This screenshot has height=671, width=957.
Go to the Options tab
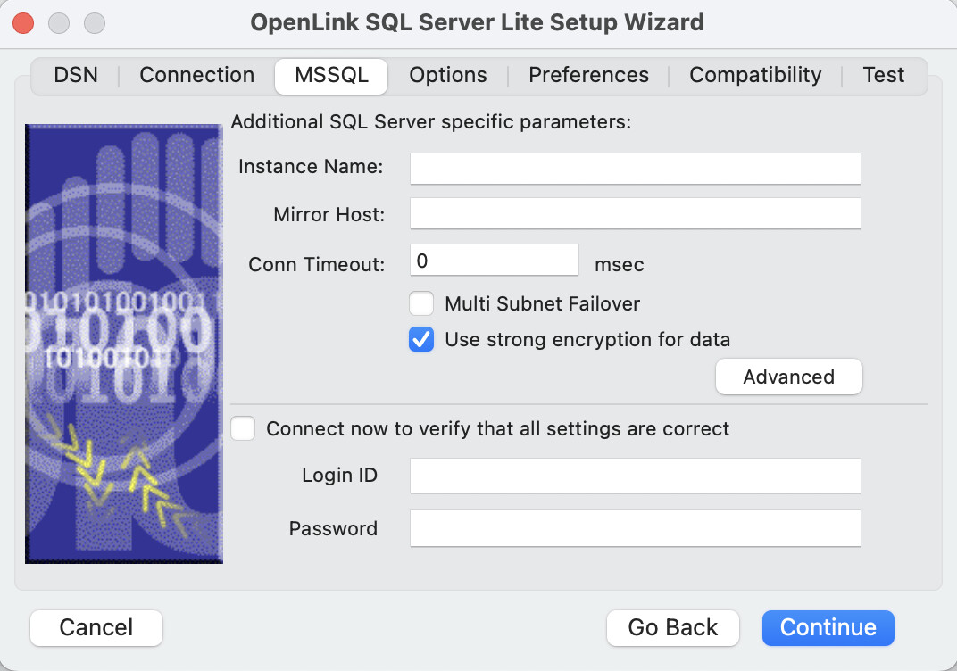pos(448,75)
